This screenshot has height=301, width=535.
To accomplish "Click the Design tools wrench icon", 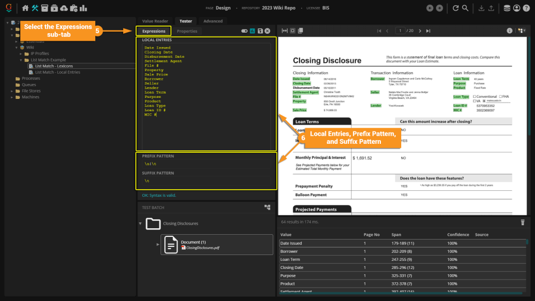I will point(35,8).
